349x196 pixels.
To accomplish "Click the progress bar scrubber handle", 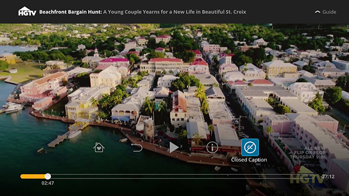I will pyautogui.click(x=47, y=176).
